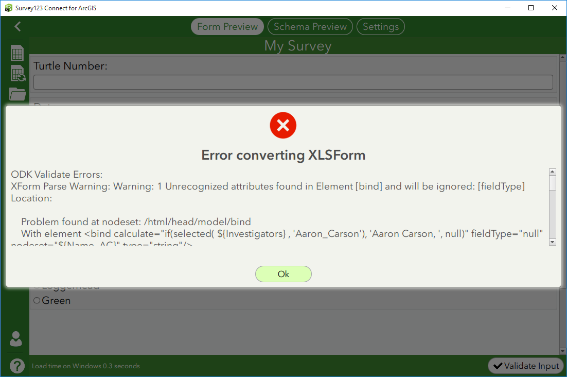567x377 pixels.
Task: Click the Turtle Number input field
Action: coord(293,82)
